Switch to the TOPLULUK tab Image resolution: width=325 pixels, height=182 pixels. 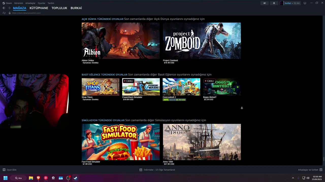coord(59,8)
